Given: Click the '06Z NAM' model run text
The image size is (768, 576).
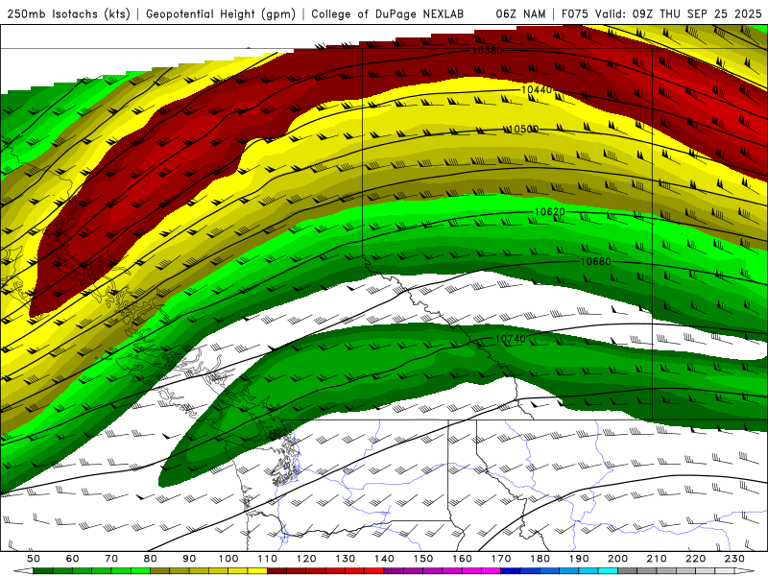Looking at the screenshot, I should click(520, 14).
